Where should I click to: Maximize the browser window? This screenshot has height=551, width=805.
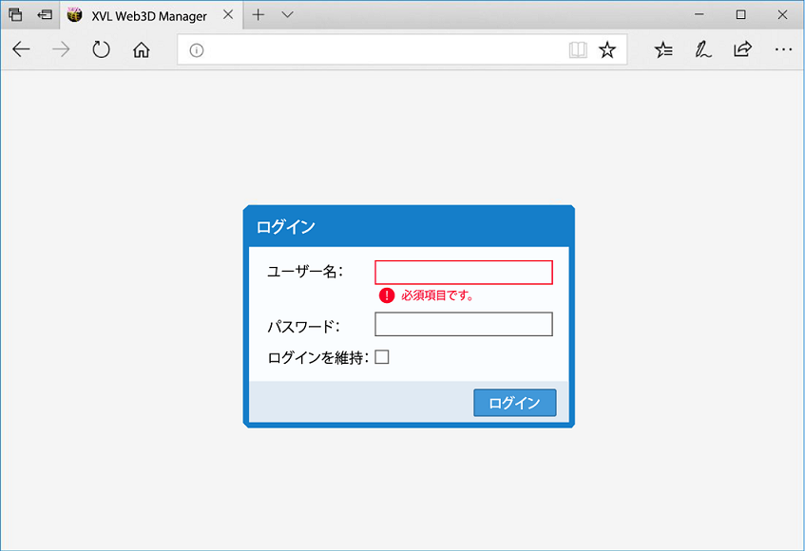coord(740,14)
